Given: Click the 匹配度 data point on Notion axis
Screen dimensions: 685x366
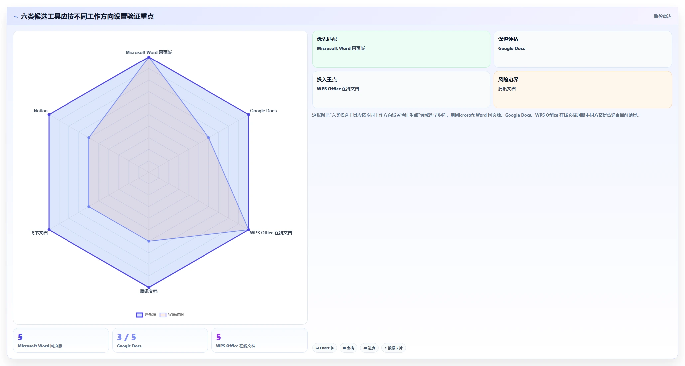Looking at the screenshot, I should tap(49, 115).
